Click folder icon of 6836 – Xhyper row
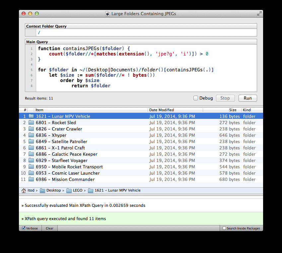 tap(31, 135)
